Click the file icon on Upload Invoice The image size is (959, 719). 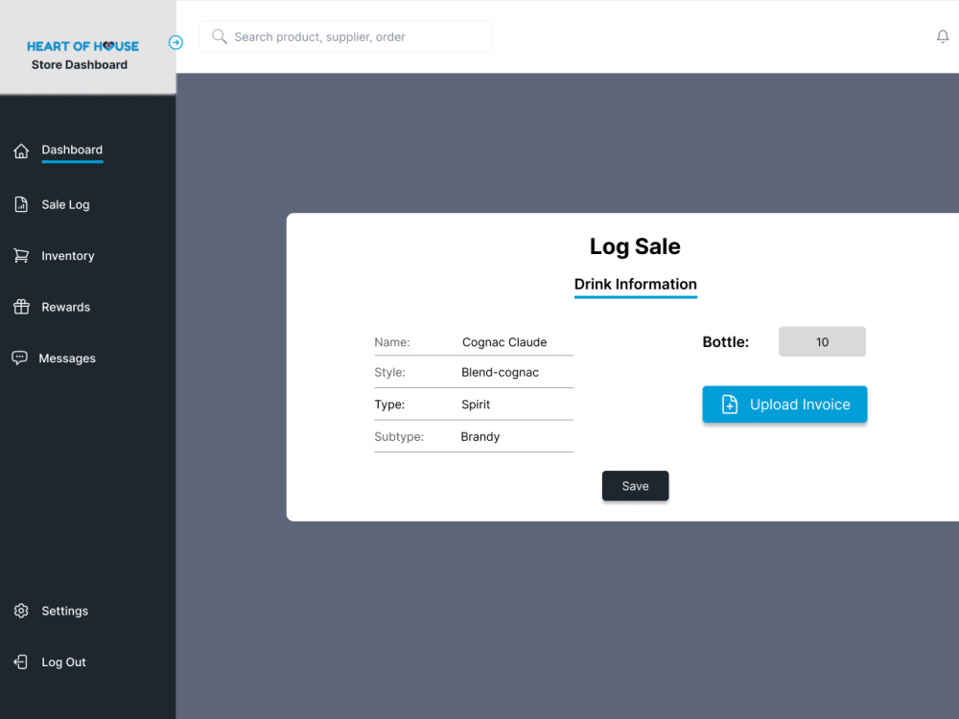[730, 405]
